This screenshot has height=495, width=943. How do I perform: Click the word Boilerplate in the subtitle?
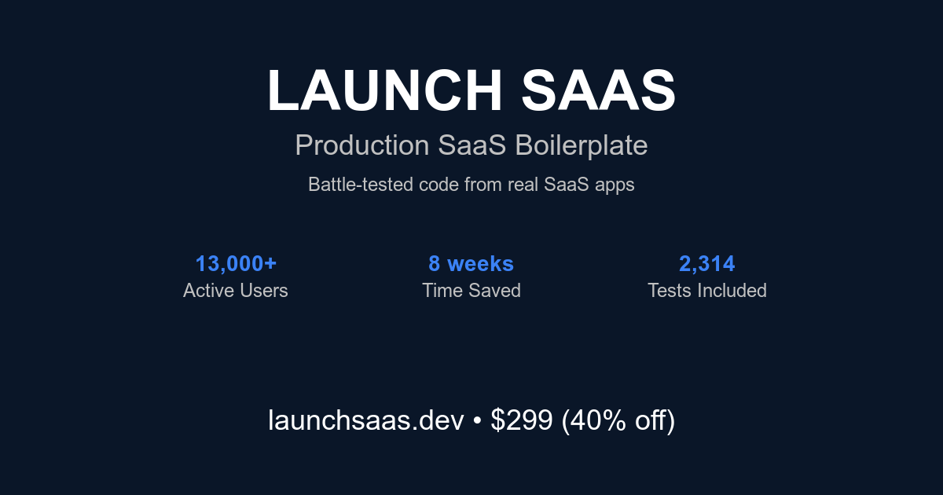point(582,145)
